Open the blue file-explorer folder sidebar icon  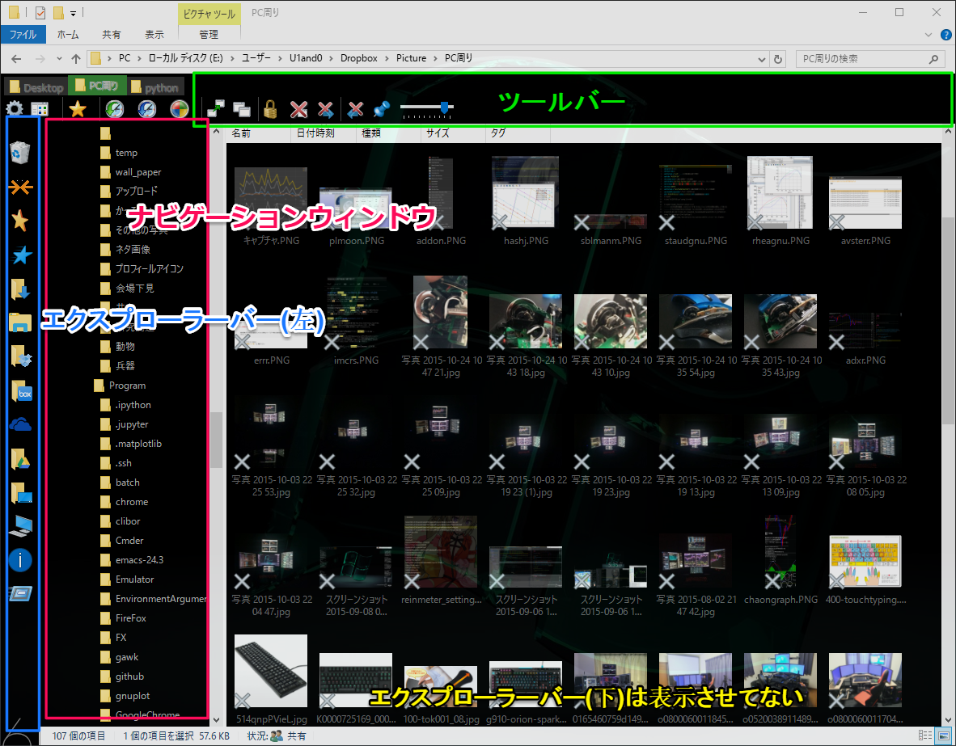click(20, 322)
